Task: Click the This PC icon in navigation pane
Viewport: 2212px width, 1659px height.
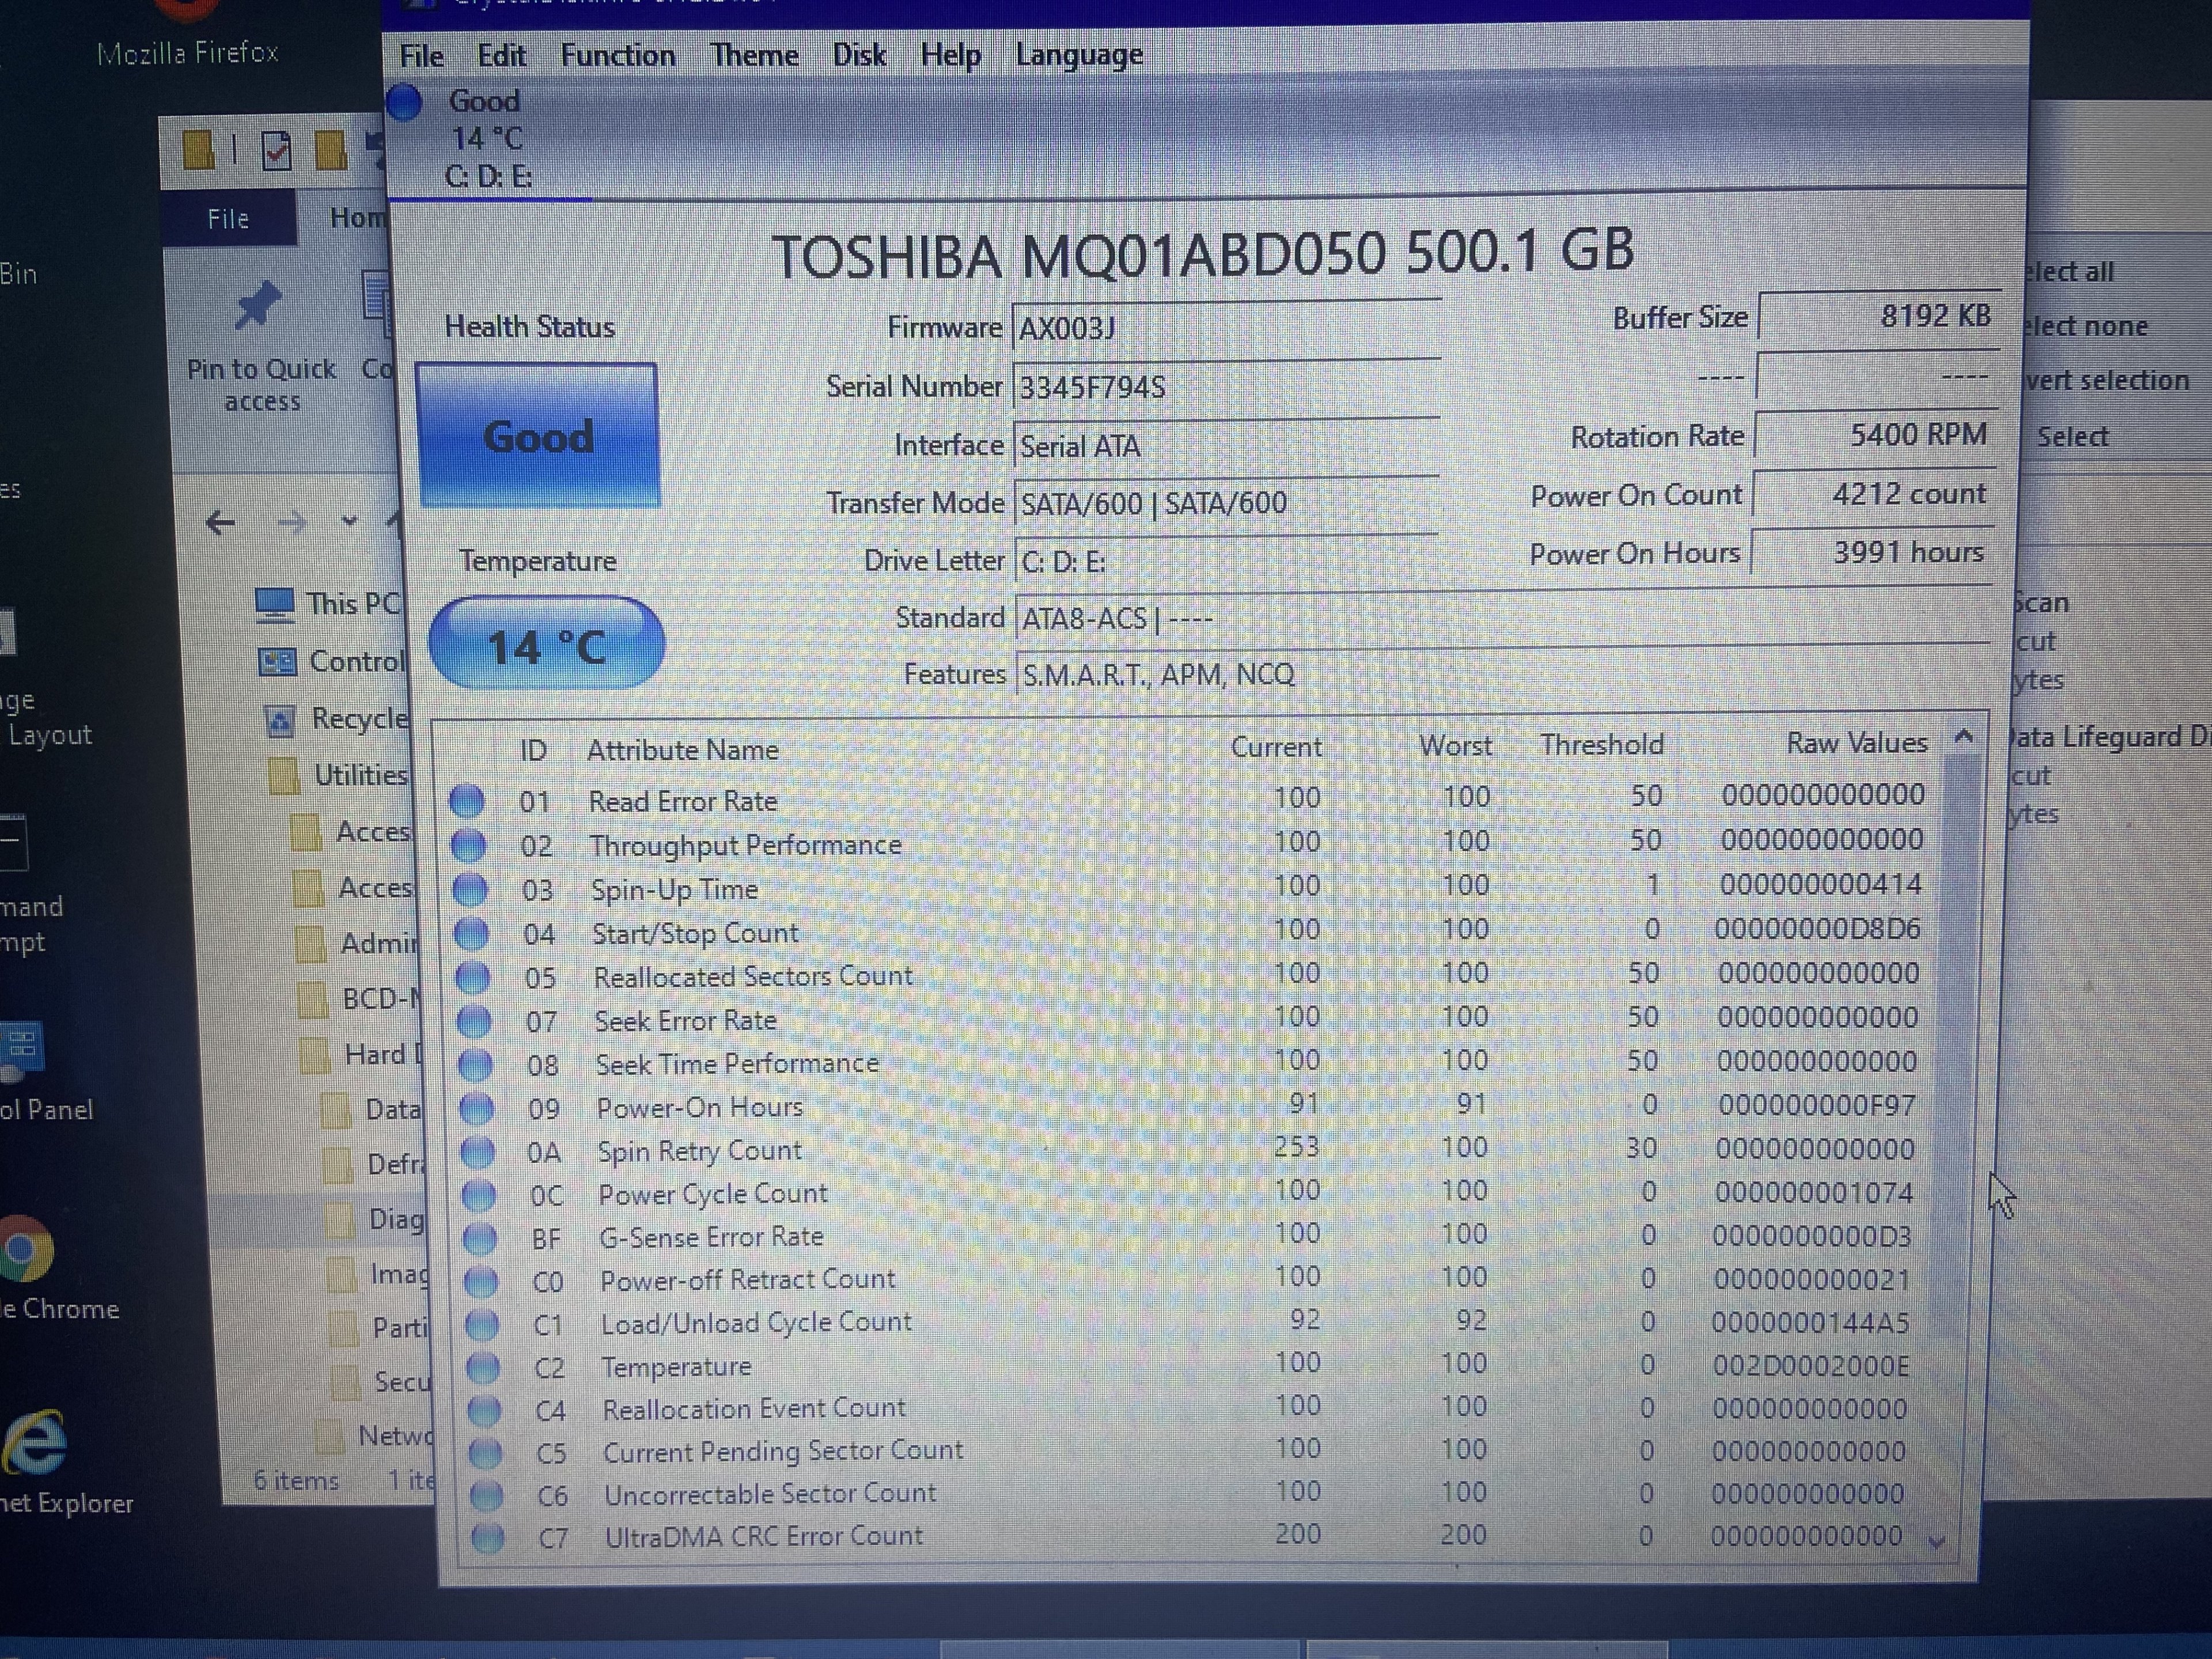Action: tap(274, 604)
